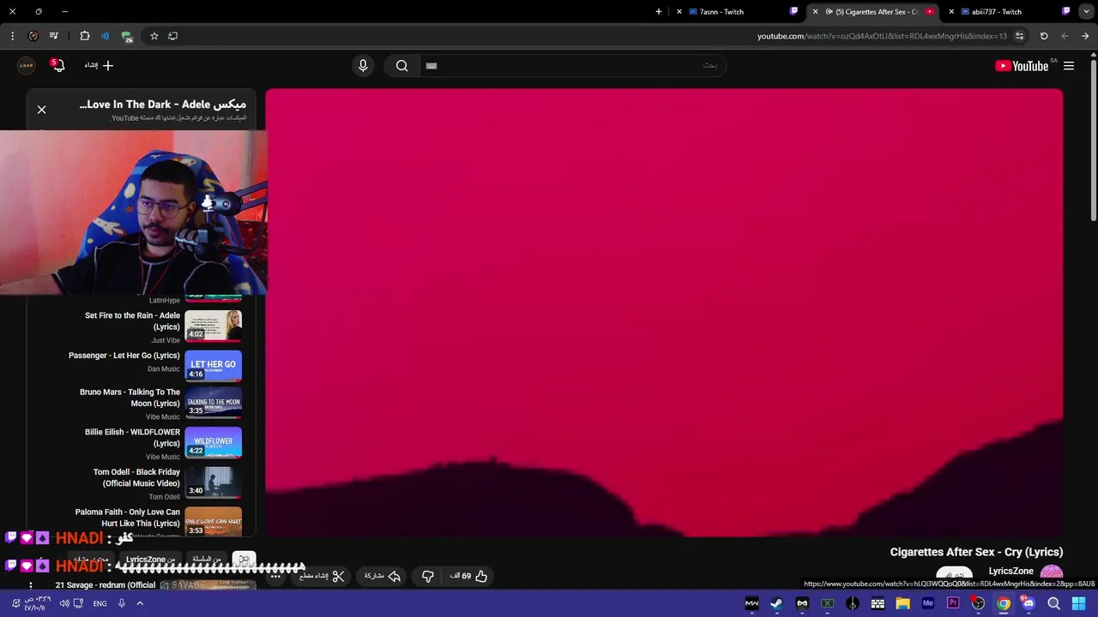This screenshot has width=1098, height=617.
Task: Click ENG language indicator in tray
Action: point(100,603)
